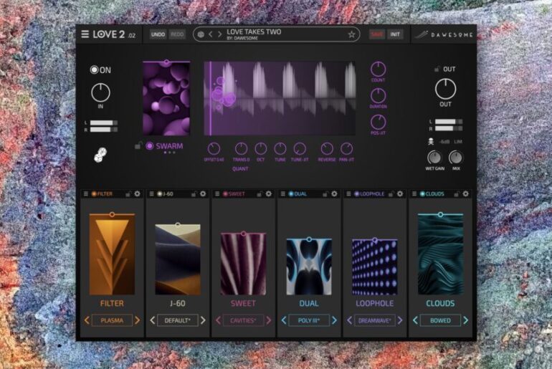This screenshot has width=552, height=369.
Task: Open the Sweet module settings gear
Action: tap(269, 194)
